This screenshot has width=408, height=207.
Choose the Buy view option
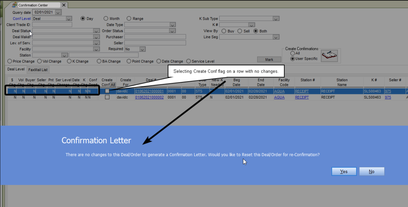coord(224,31)
